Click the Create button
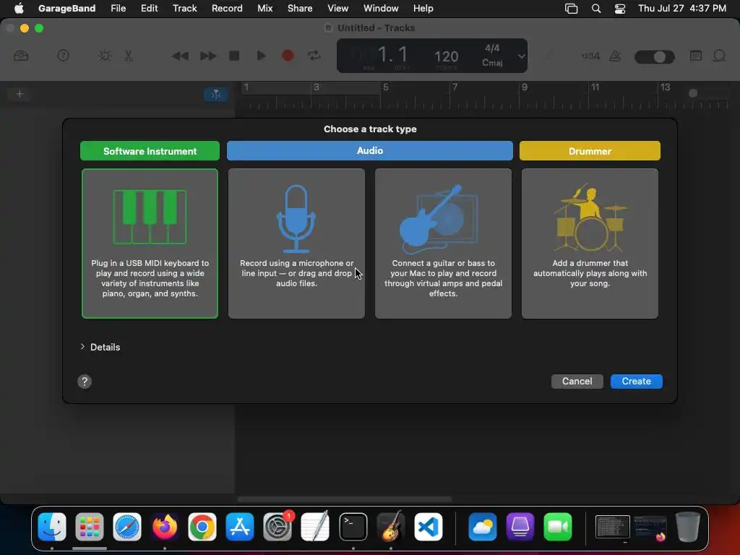The width and height of the screenshot is (740, 555). tap(636, 382)
